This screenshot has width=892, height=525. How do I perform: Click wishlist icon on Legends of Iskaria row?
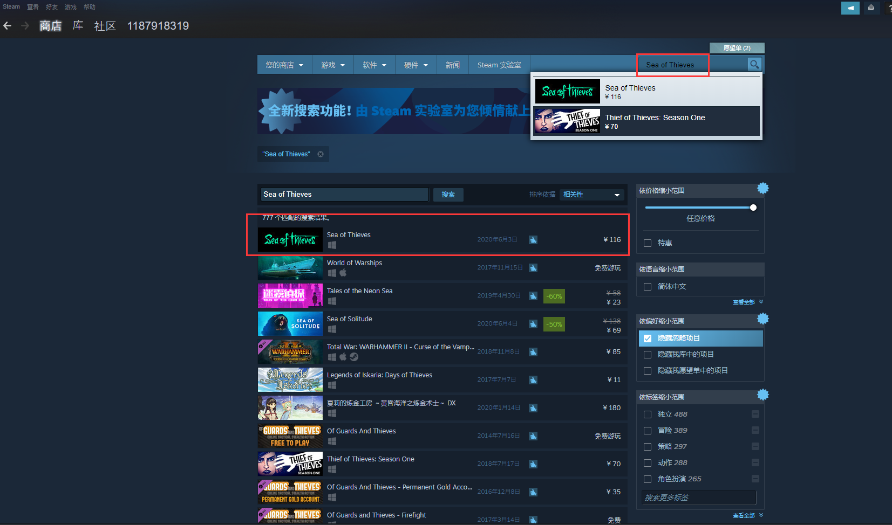point(533,380)
